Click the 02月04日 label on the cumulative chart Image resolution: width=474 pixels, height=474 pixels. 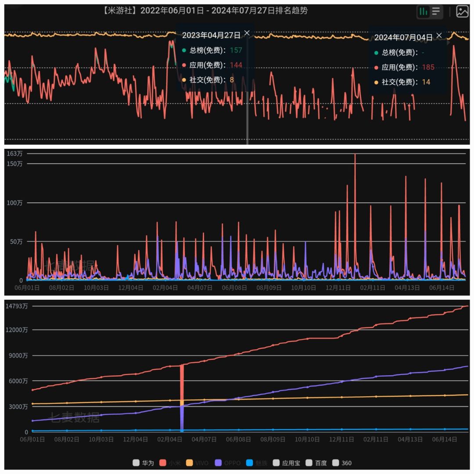169,439
